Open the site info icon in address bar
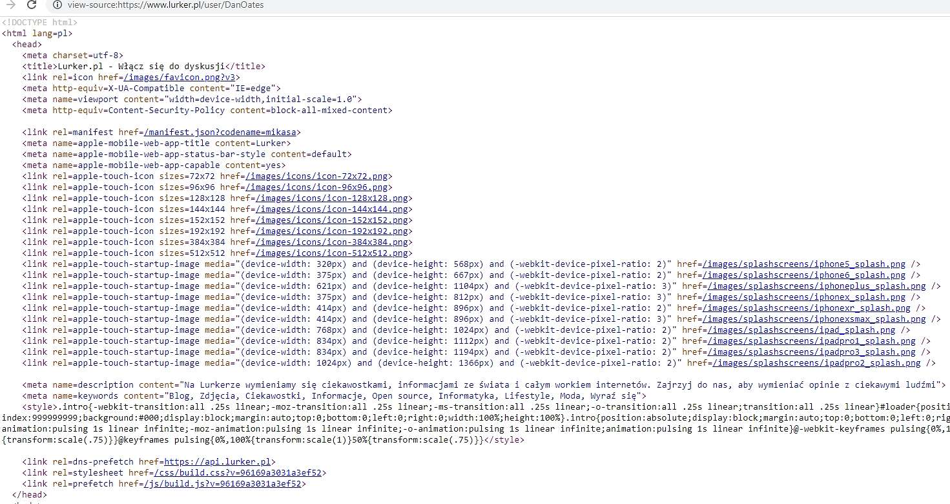The height and width of the screenshot is (504, 950). [x=57, y=5]
